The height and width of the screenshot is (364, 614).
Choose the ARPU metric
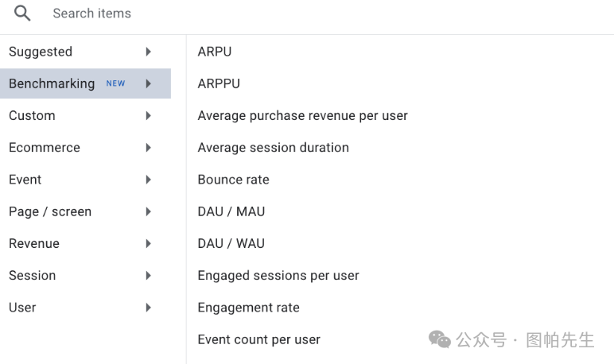(215, 52)
